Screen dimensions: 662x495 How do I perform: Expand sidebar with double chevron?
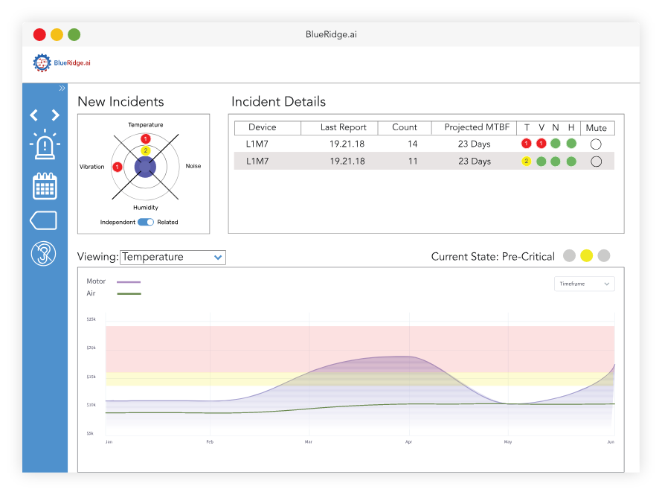62,89
